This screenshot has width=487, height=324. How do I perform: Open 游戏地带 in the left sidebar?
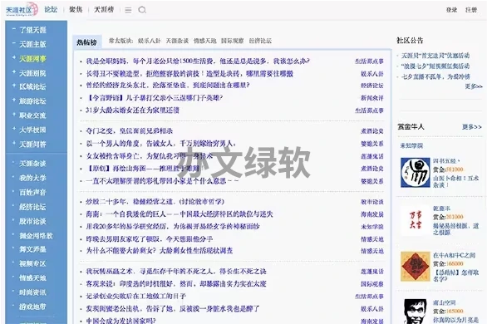point(32,307)
